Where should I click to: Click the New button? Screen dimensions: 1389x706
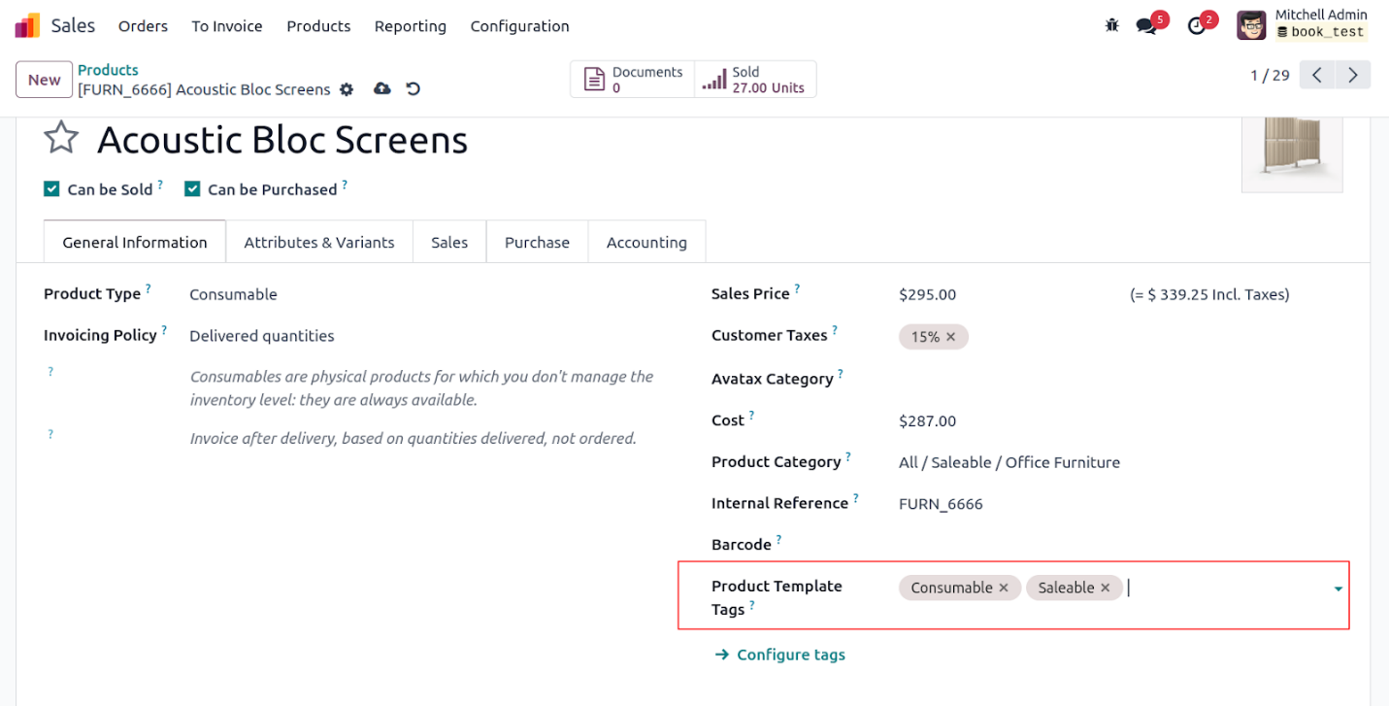tap(44, 80)
